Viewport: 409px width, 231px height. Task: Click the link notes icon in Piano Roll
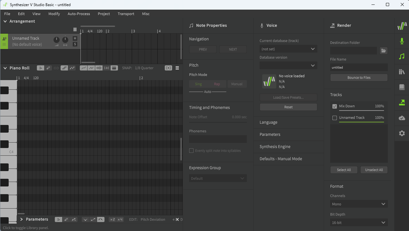tap(56, 68)
